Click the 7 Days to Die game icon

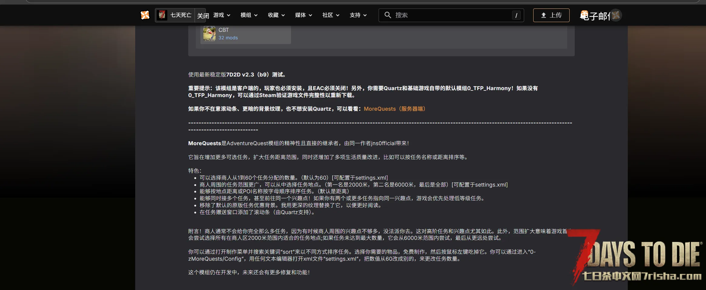(162, 15)
